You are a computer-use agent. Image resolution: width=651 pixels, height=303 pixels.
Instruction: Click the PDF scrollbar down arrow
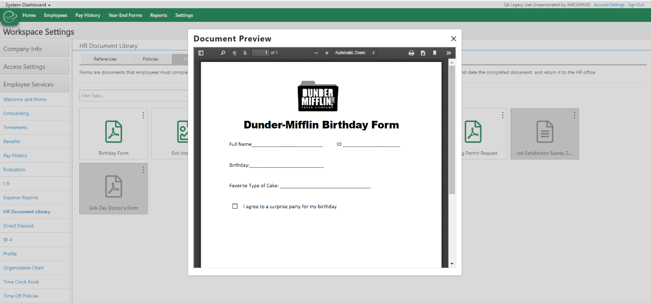(x=452, y=264)
